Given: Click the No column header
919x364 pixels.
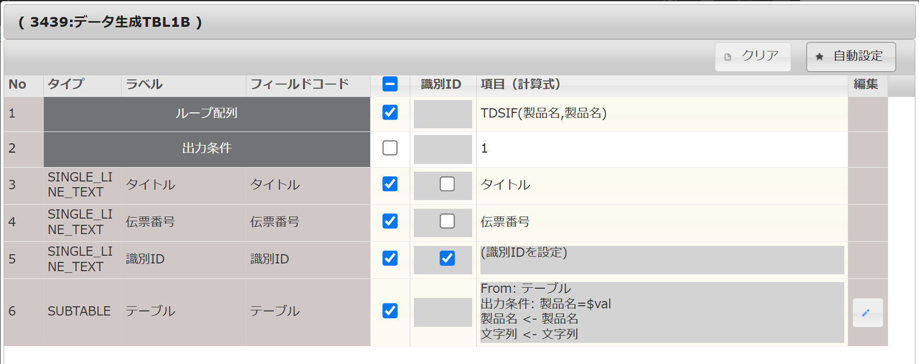Looking at the screenshot, I should click(24, 85).
